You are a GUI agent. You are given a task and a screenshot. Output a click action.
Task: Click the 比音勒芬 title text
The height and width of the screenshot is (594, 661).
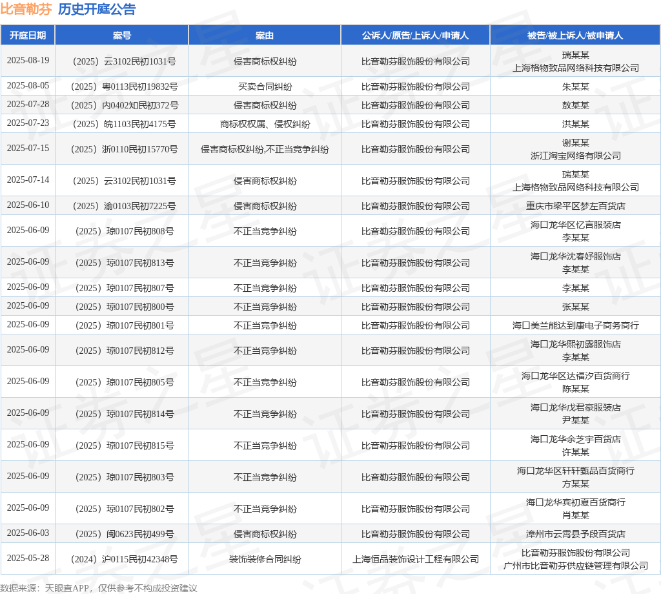(x=26, y=9)
